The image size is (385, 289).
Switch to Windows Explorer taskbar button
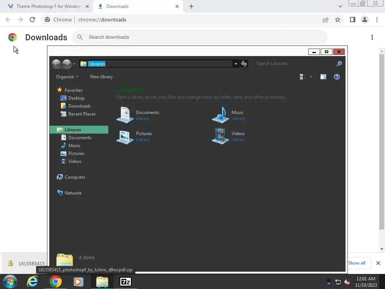tap(102, 281)
